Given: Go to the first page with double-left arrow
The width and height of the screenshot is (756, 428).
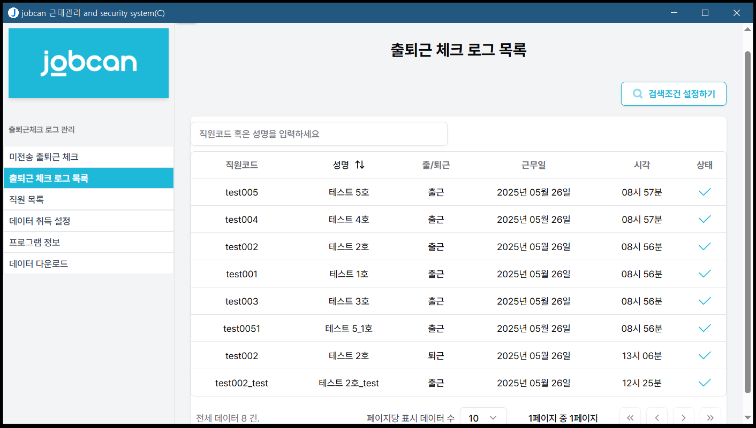Looking at the screenshot, I should [x=630, y=417].
